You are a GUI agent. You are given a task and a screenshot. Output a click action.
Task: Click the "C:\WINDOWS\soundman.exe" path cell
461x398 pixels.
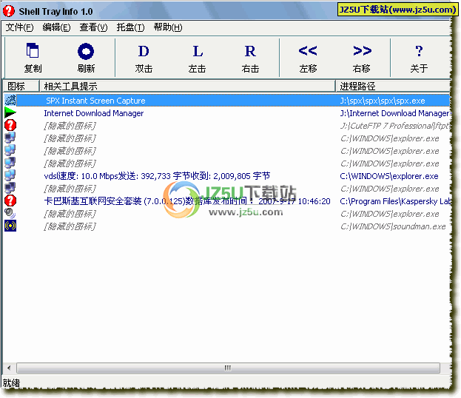393,226
